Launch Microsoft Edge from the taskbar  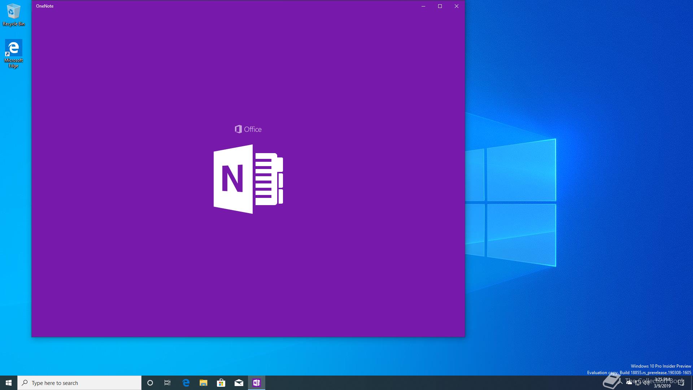[x=186, y=383]
